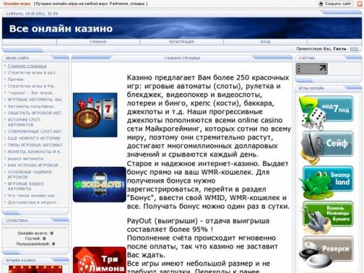This screenshot has height=273, width=364.
Task: Click the 'Пользователей: 0' statistic
Action: coord(36,244)
